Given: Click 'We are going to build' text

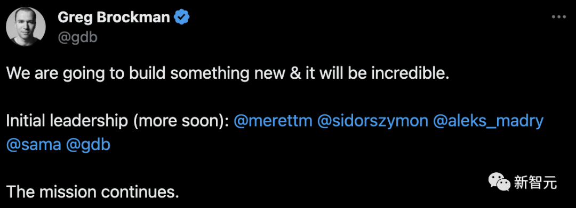Looking at the screenshot, I should click(82, 74).
